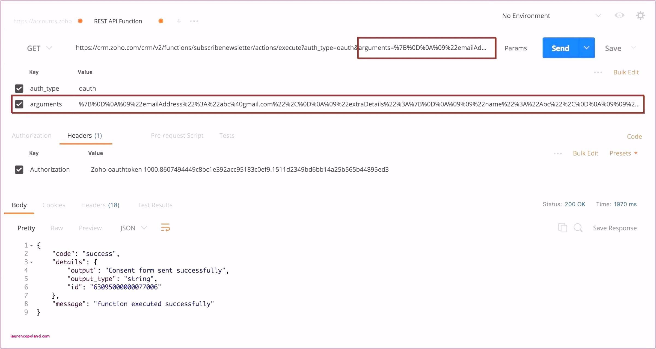The height and width of the screenshot is (349, 656).
Task: Switch to the Pre-request Script tab
Action: [x=177, y=135]
